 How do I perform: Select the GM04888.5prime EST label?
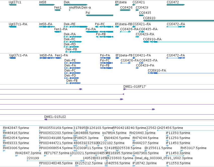87,133
